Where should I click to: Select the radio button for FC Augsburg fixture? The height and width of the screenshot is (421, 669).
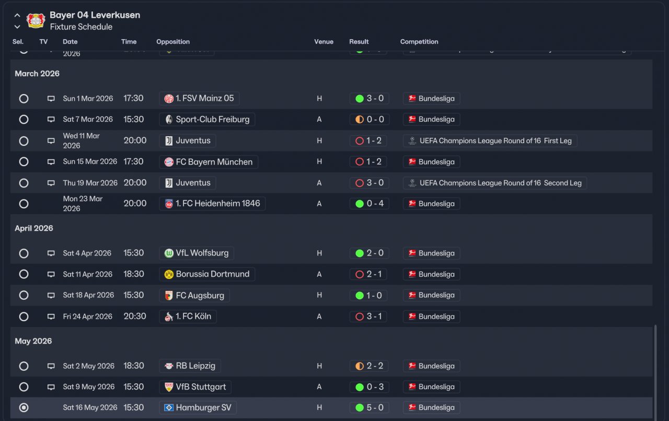coord(24,295)
